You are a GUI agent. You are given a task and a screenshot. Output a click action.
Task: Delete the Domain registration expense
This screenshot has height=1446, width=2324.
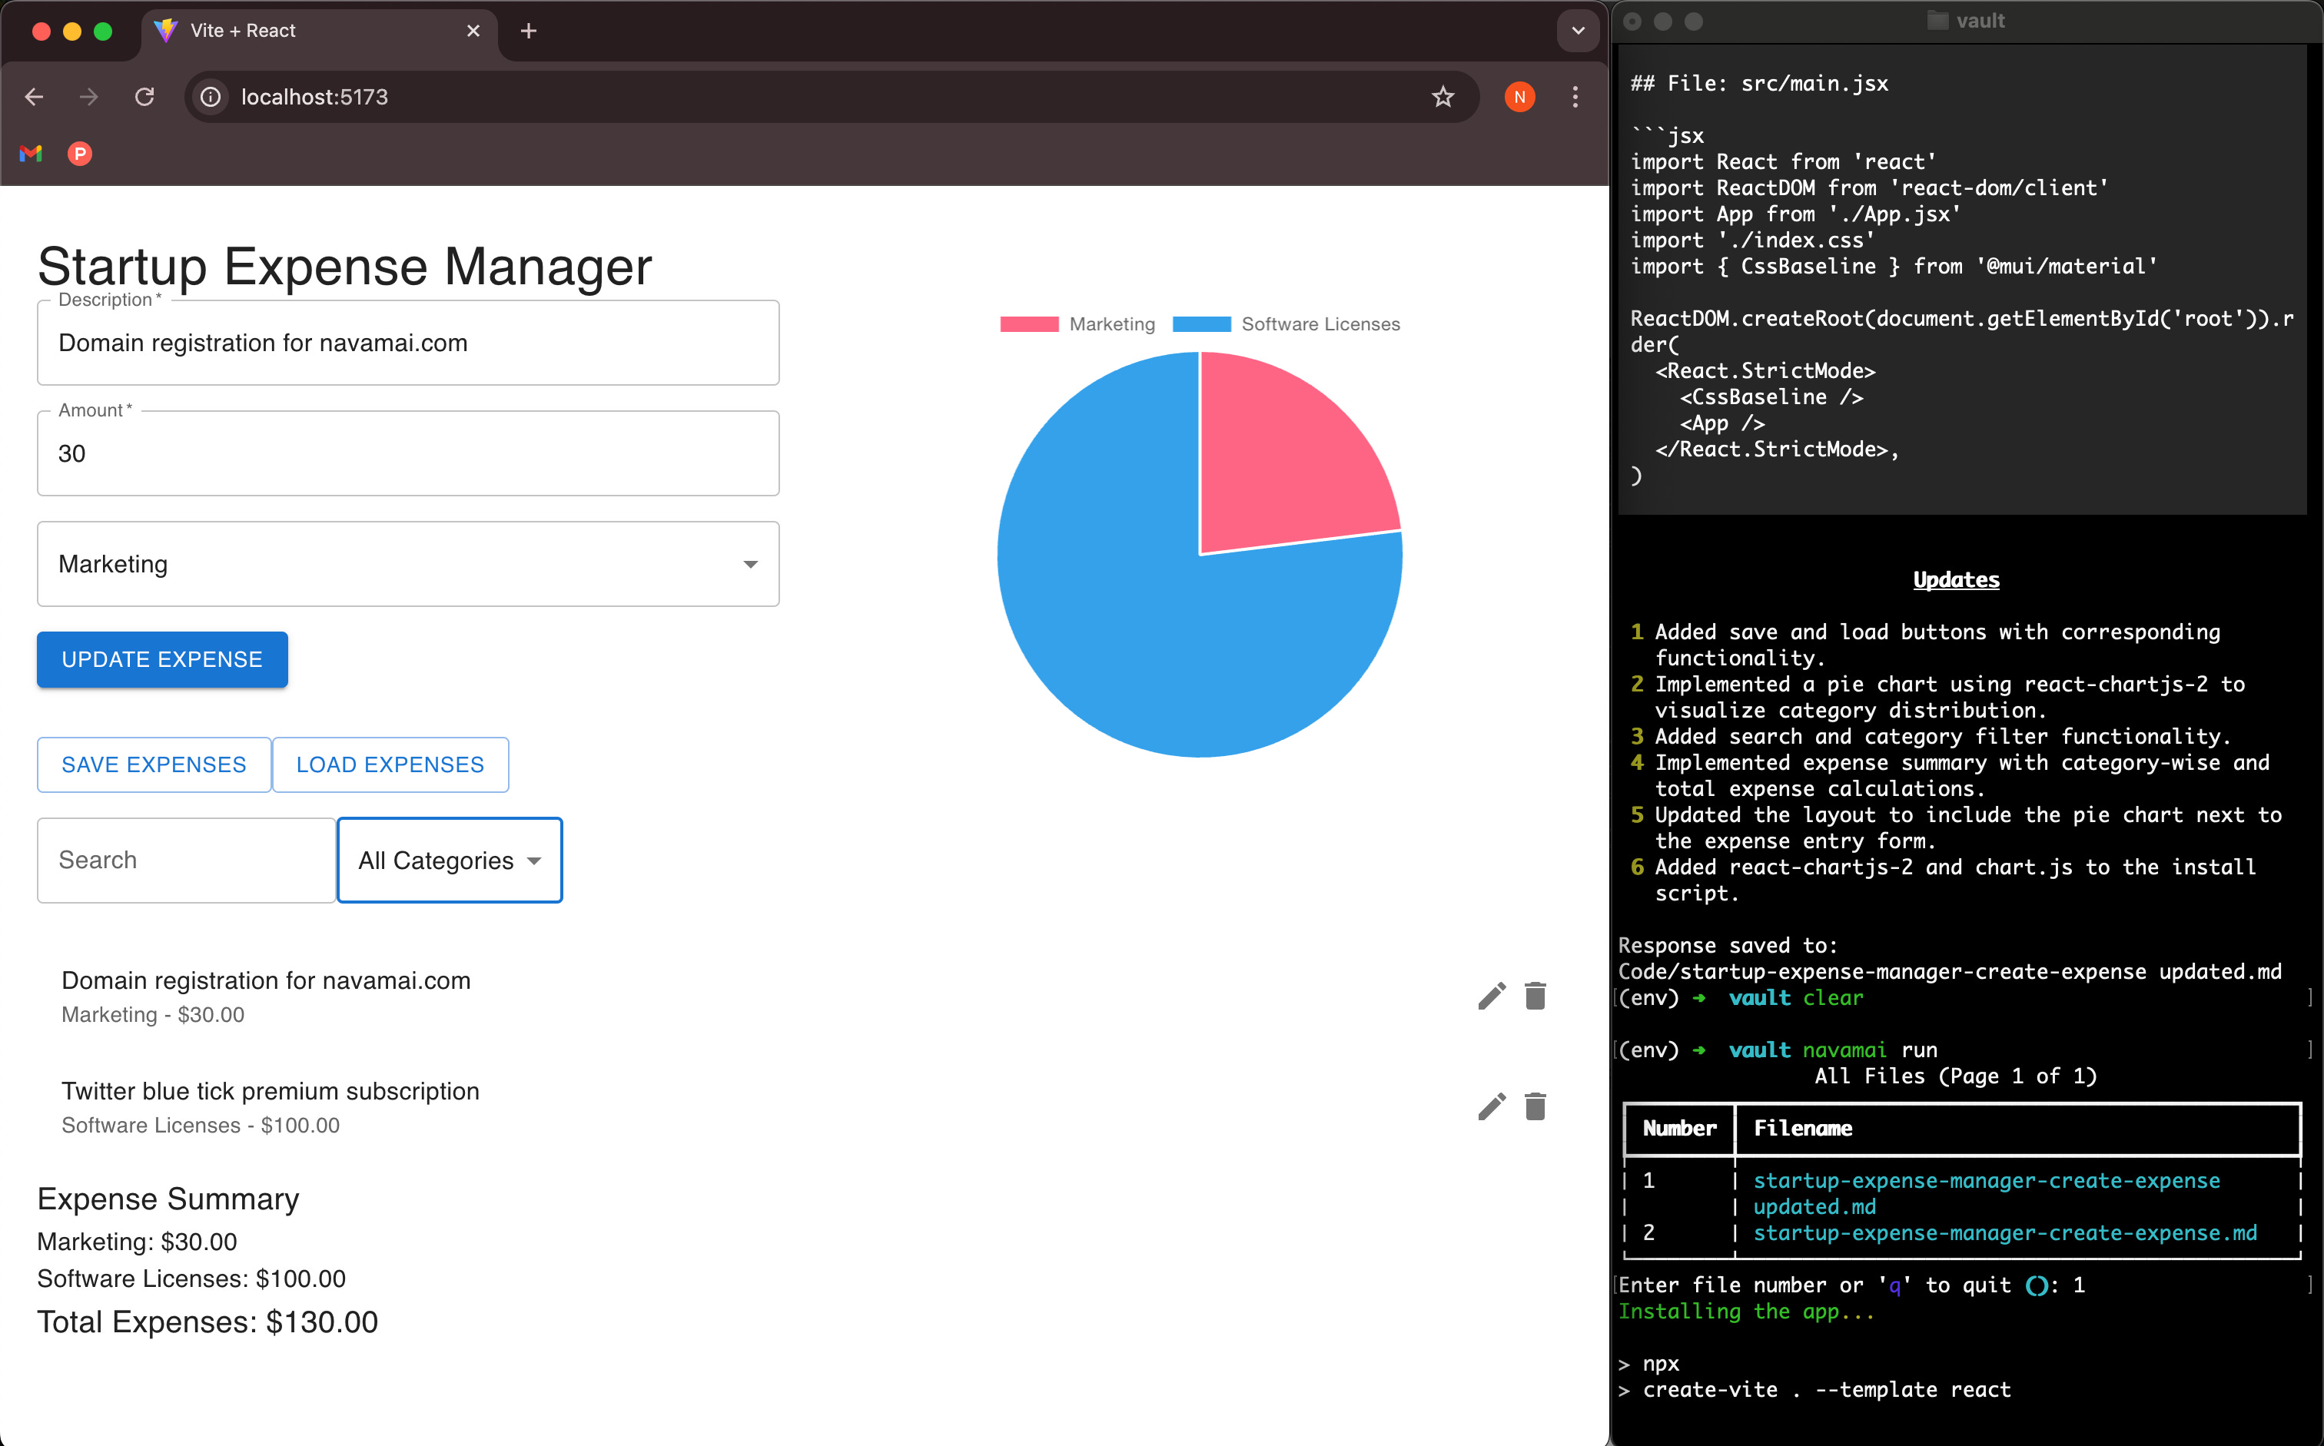tap(1535, 996)
